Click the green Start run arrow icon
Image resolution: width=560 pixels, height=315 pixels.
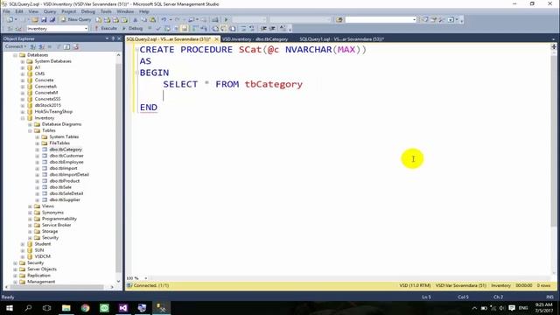coord(226,19)
